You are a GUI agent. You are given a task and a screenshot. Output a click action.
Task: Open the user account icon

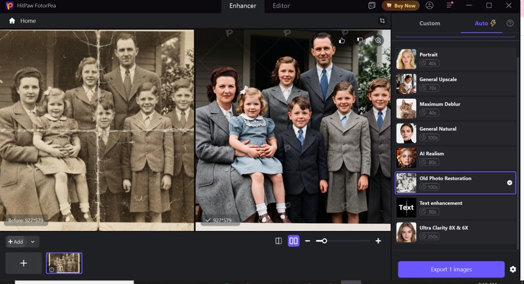point(430,5)
